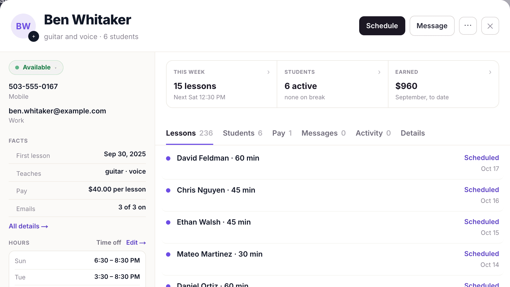Click the $40.00 per lesson pay value
This screenshot has width=510, height=287.
117,189
